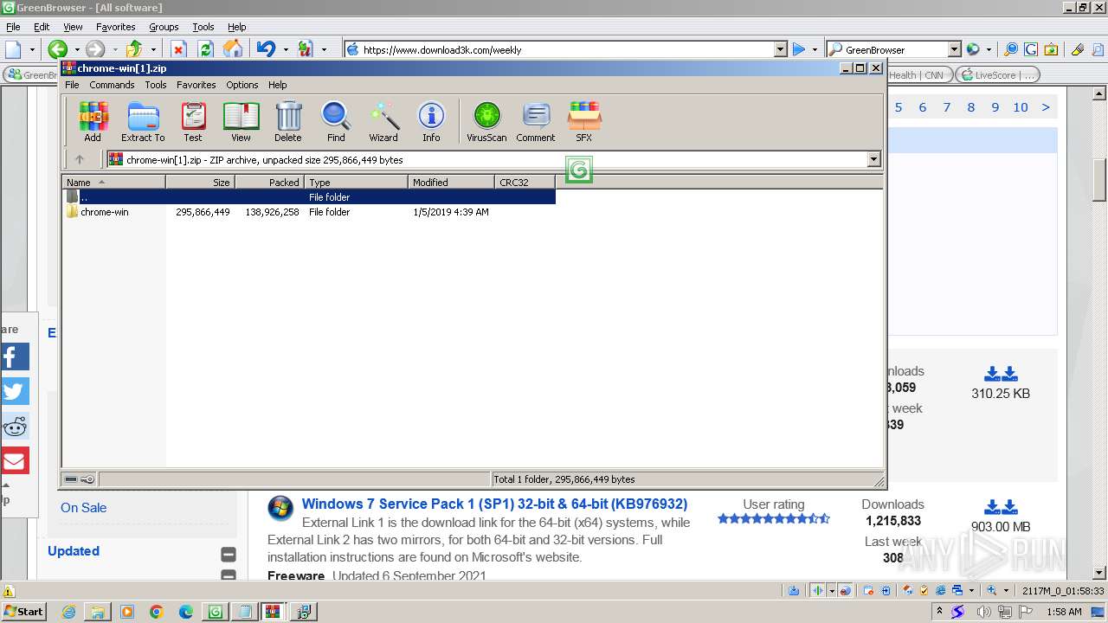Open WinRAR Favorites menu
The image size is (1108, 623).
196,85
